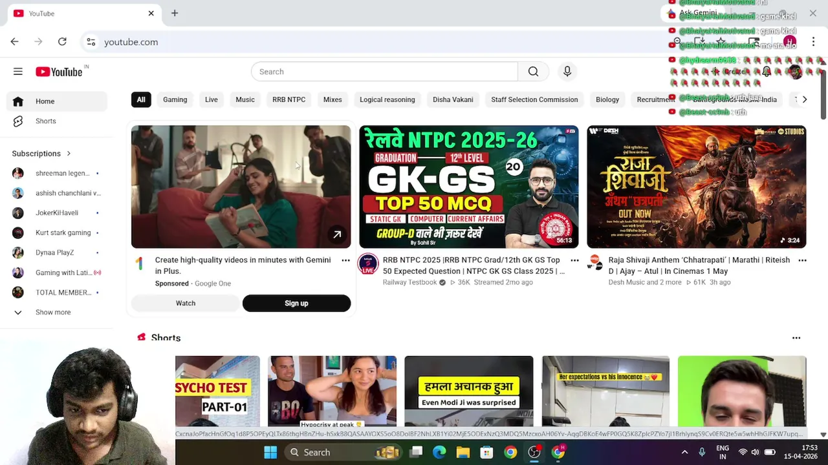Click the youtube.com address bar
The image size is (828, 465).
[375, 42]
